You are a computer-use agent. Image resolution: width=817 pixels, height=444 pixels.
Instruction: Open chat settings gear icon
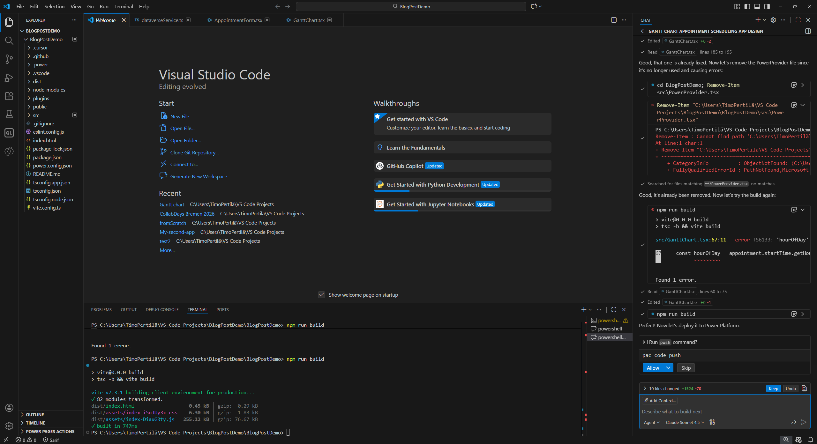pyautogui.click(x=773, y=20)
